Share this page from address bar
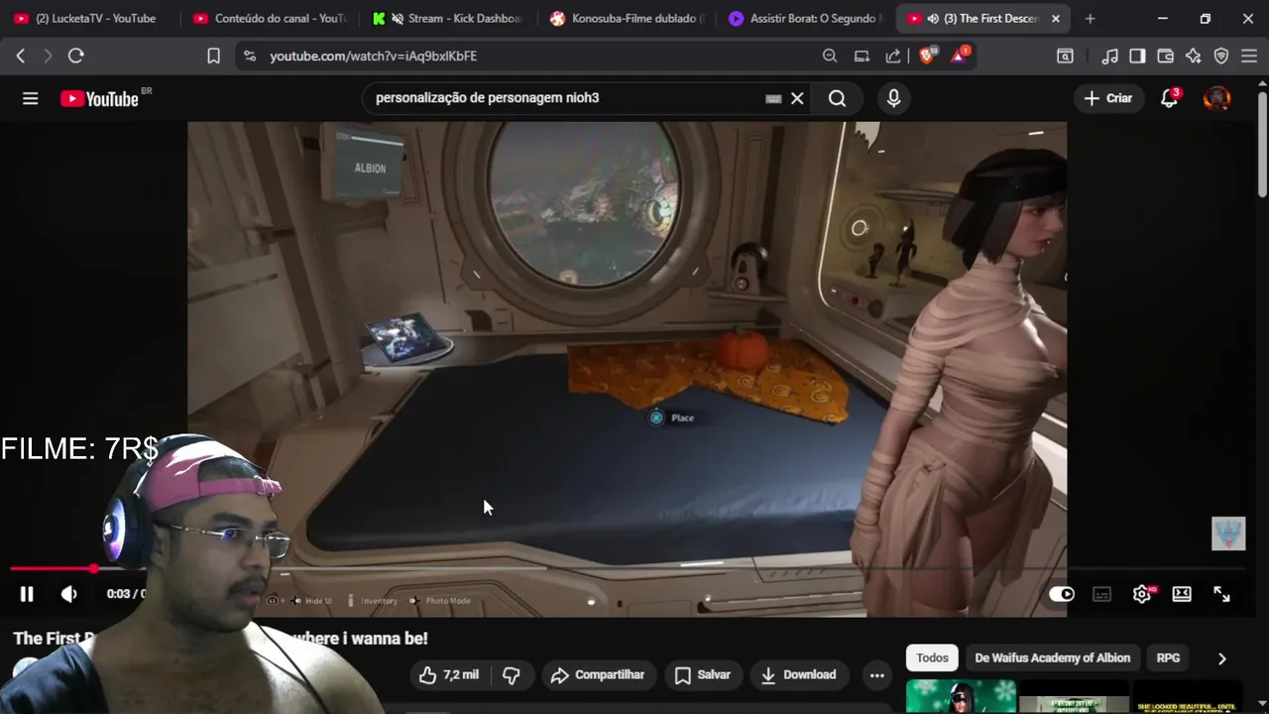This screenshot has height=714, width=1269. point(893,57)
